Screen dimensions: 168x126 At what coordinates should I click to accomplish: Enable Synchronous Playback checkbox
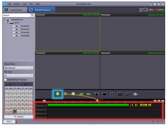coord(5,80)
